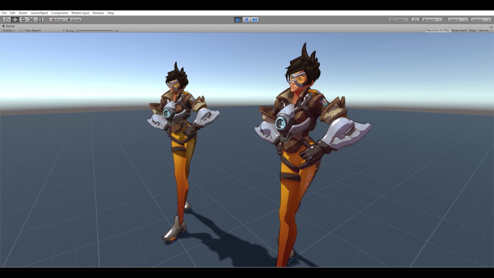The width and height of the screenshot is (494, 278).
Task: Pause the running game
Action: (247, 20)
